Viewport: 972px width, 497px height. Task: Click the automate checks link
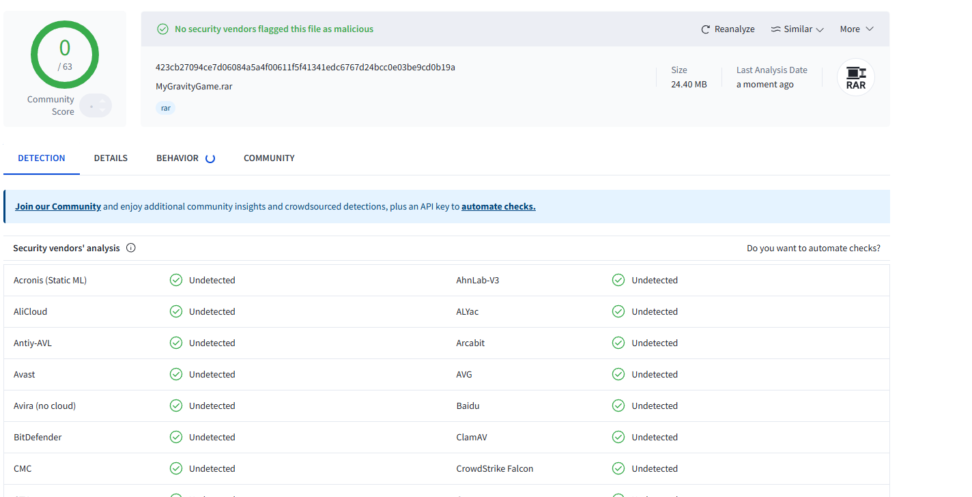(498, 206)
